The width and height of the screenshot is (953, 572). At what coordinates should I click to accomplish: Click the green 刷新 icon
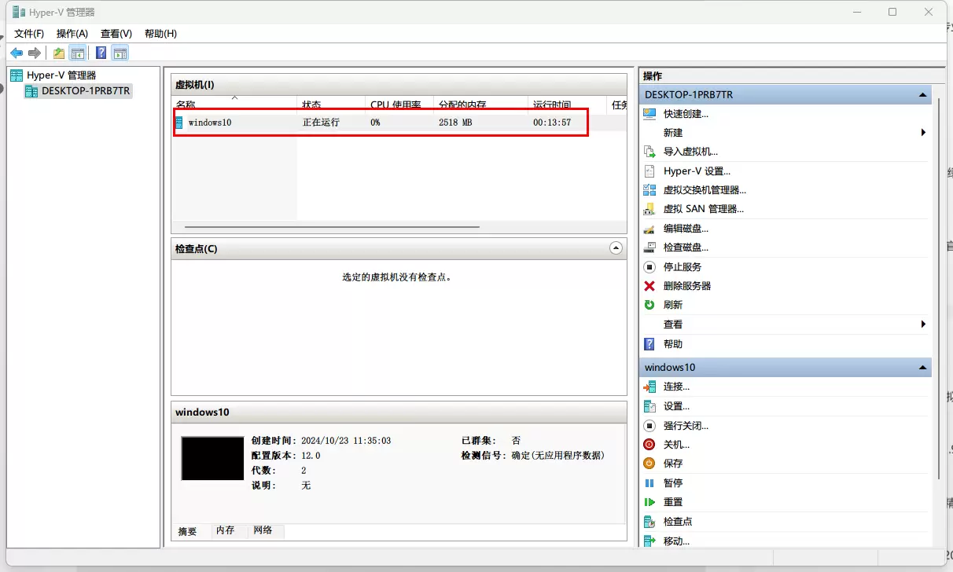tap(649, 305)
